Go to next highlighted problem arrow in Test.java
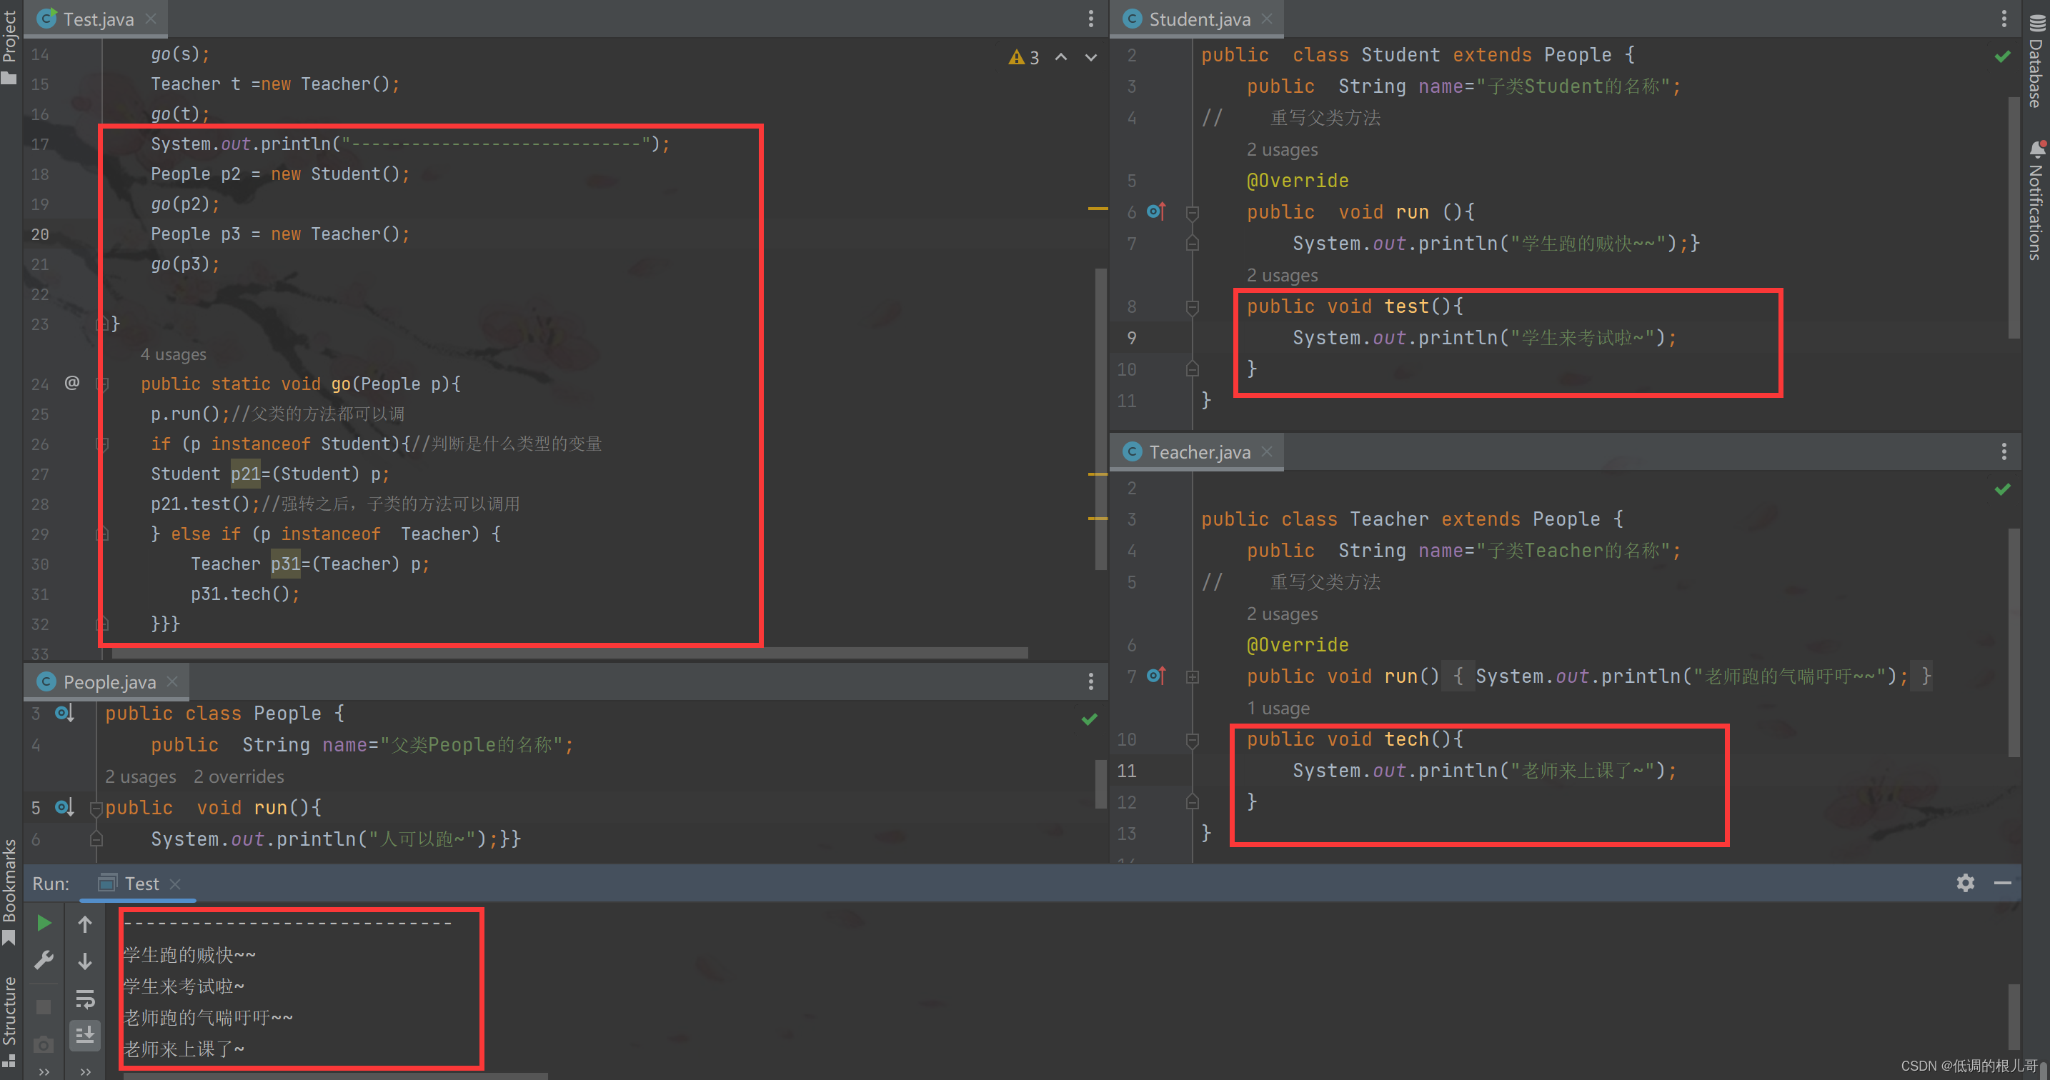Viewport: 2050px width, 1080px height. [1091, 57]
